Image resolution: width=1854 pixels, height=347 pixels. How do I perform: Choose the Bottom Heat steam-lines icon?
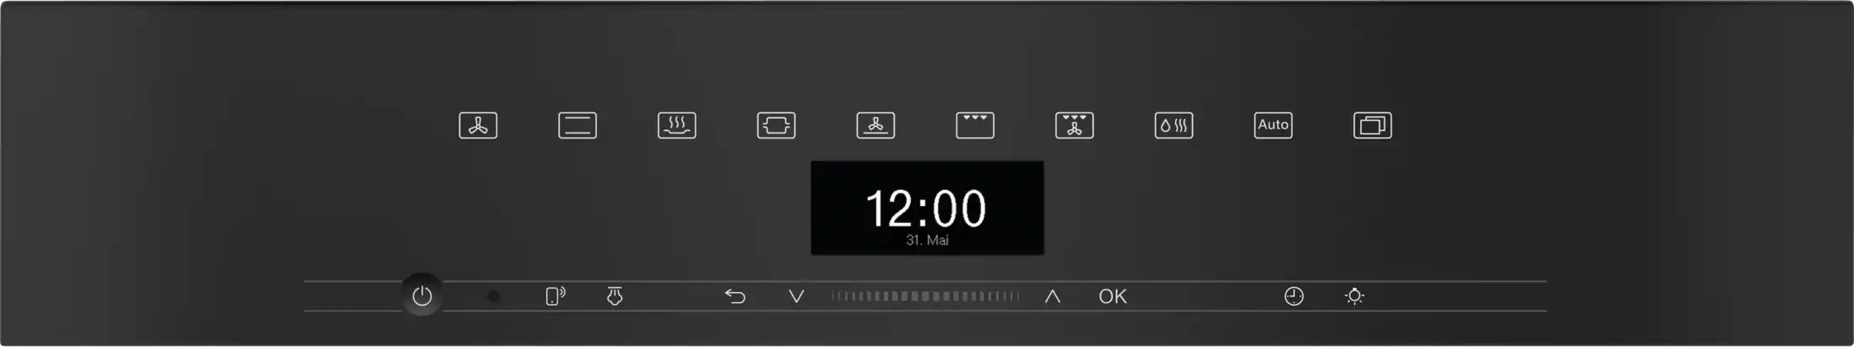(x=677, y=126)
